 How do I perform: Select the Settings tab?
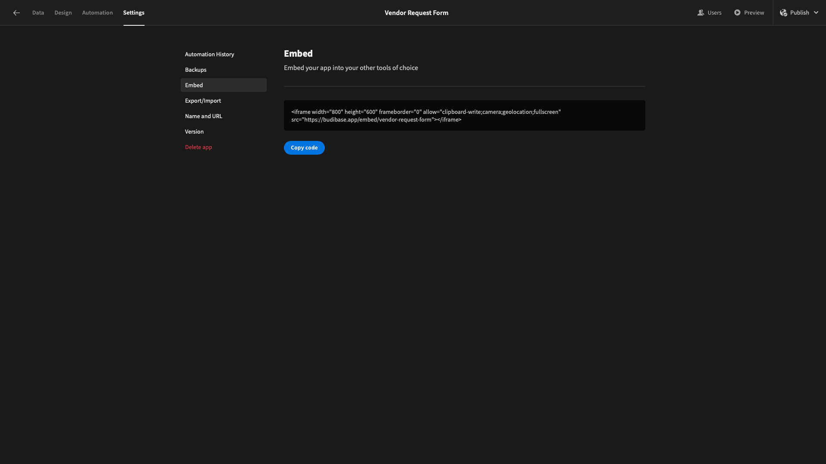134,12
